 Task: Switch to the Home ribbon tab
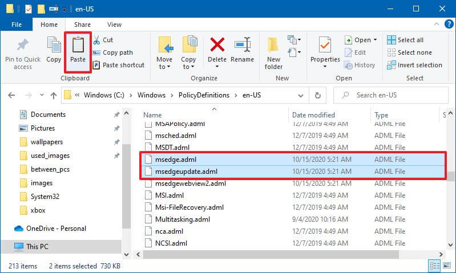pyautogui.click(x=49, y=25)
